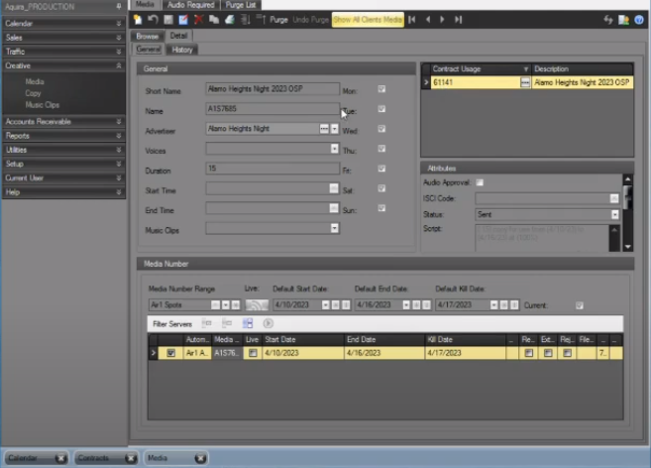Viewport: 651px width, 468px height.
Task: Open Contract Usage 61141 ellipsis button
Action: pyautogui.click(x=525, y=82)
